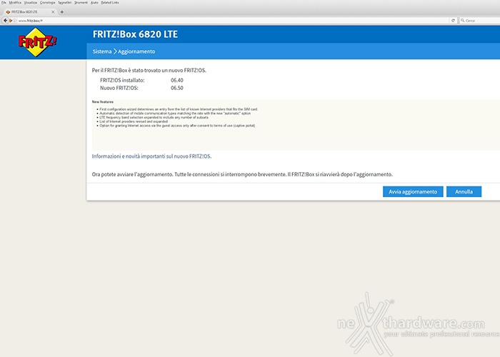Click the FRITZ!Box 6820 LTE page title

point(135,34)
